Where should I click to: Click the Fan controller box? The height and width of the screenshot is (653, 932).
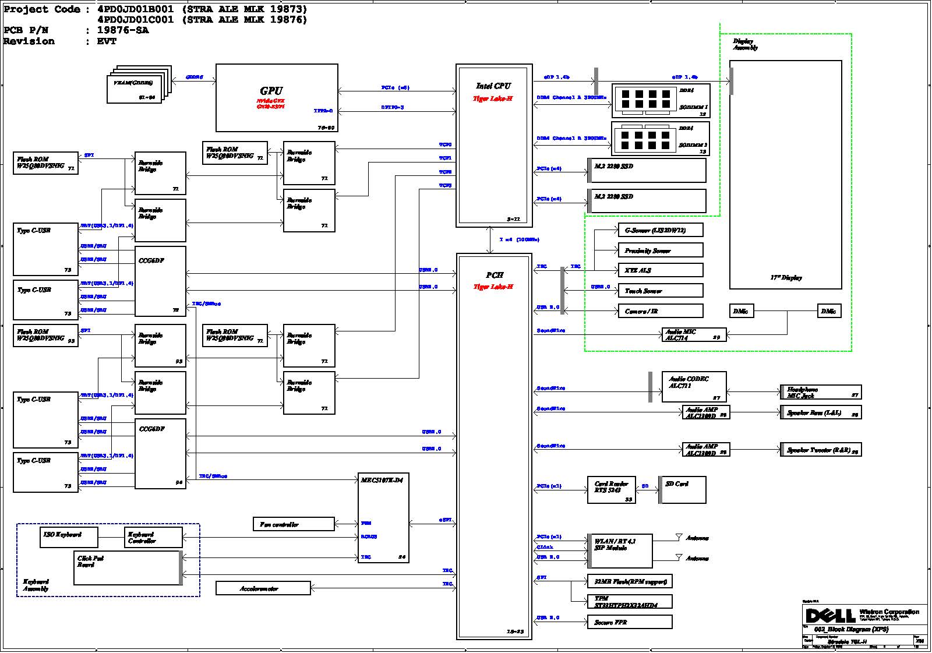click(294, 524)
